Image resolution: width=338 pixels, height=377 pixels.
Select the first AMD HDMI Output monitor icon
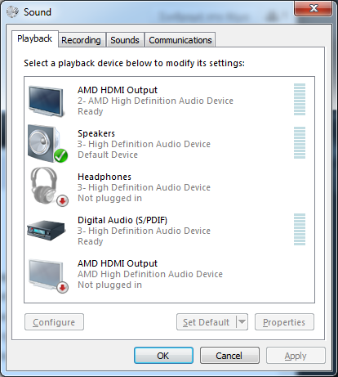[47, 101]
